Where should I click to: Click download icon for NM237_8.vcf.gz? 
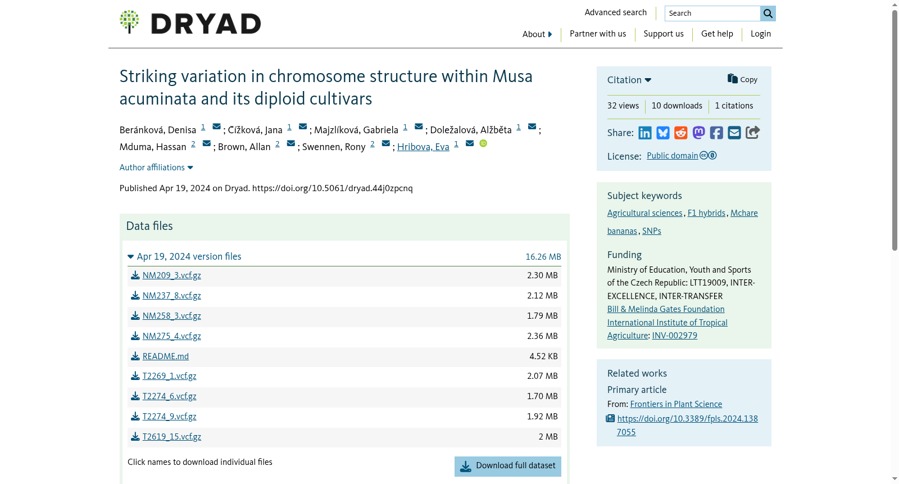click(135, 296)
